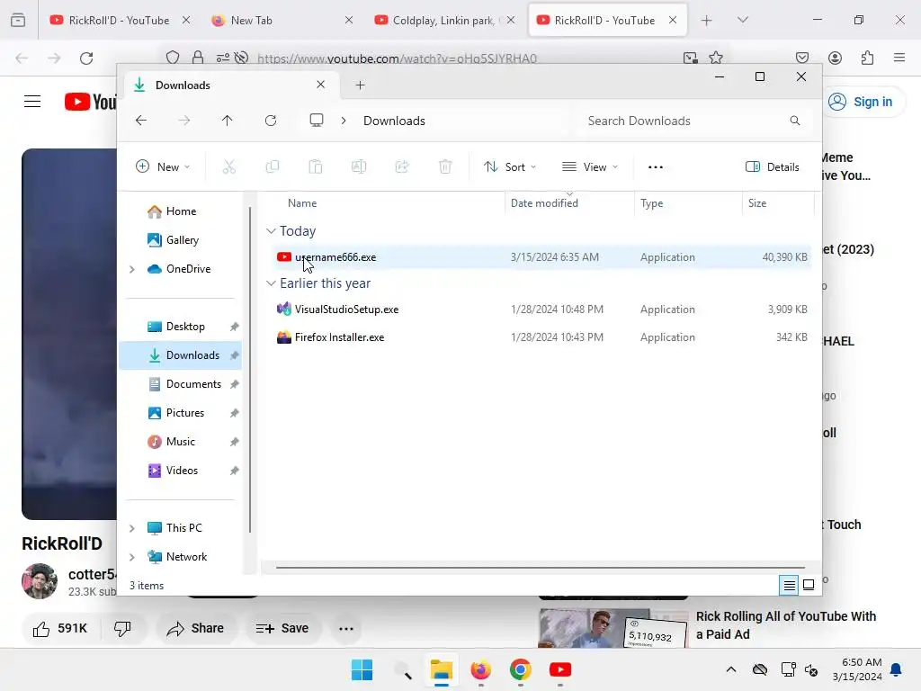Open Music in the navigation pane
This screenshot has height=691, width=921.
(x=180, y=442)
